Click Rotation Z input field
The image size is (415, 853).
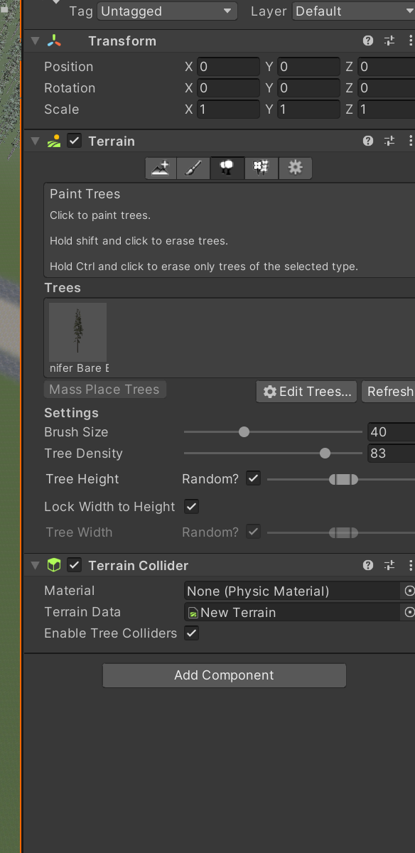(386, 88)
